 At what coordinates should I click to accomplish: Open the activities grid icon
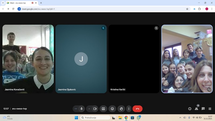[210, 109]
